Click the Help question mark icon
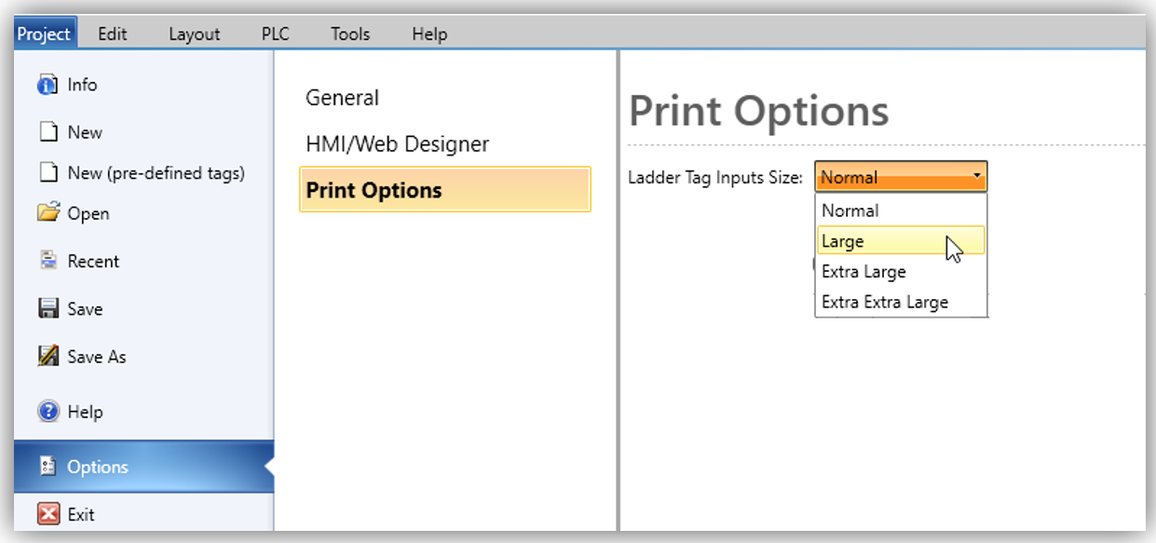Viewport: 1156px width, 543px height. 48,411
